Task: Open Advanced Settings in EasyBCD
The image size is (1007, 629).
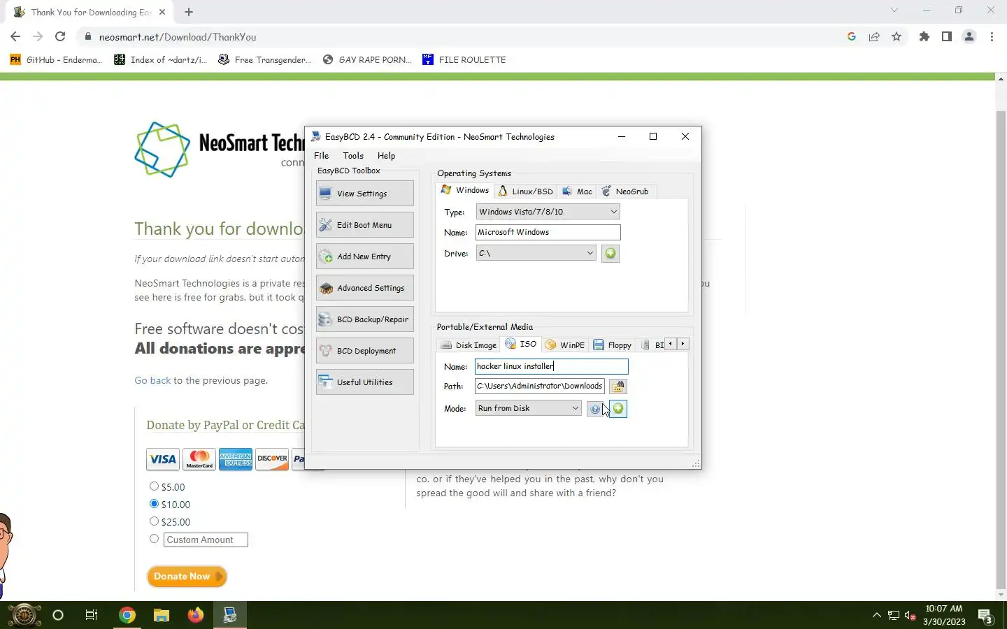Action: coord(364,288)
